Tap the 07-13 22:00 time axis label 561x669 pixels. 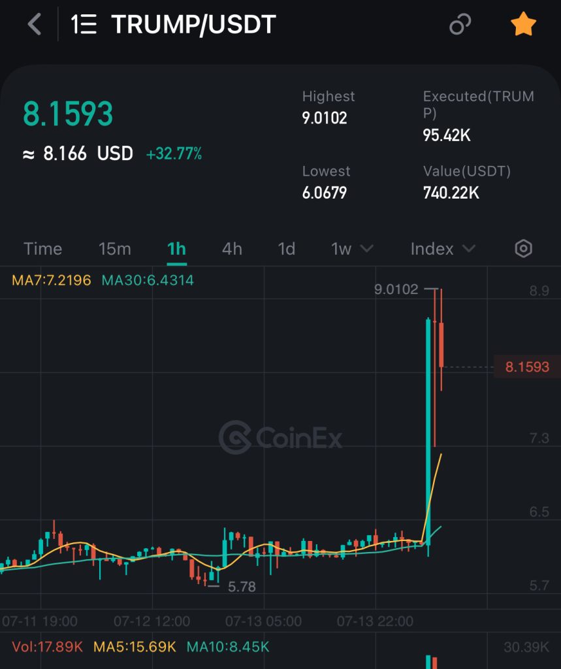375,621
